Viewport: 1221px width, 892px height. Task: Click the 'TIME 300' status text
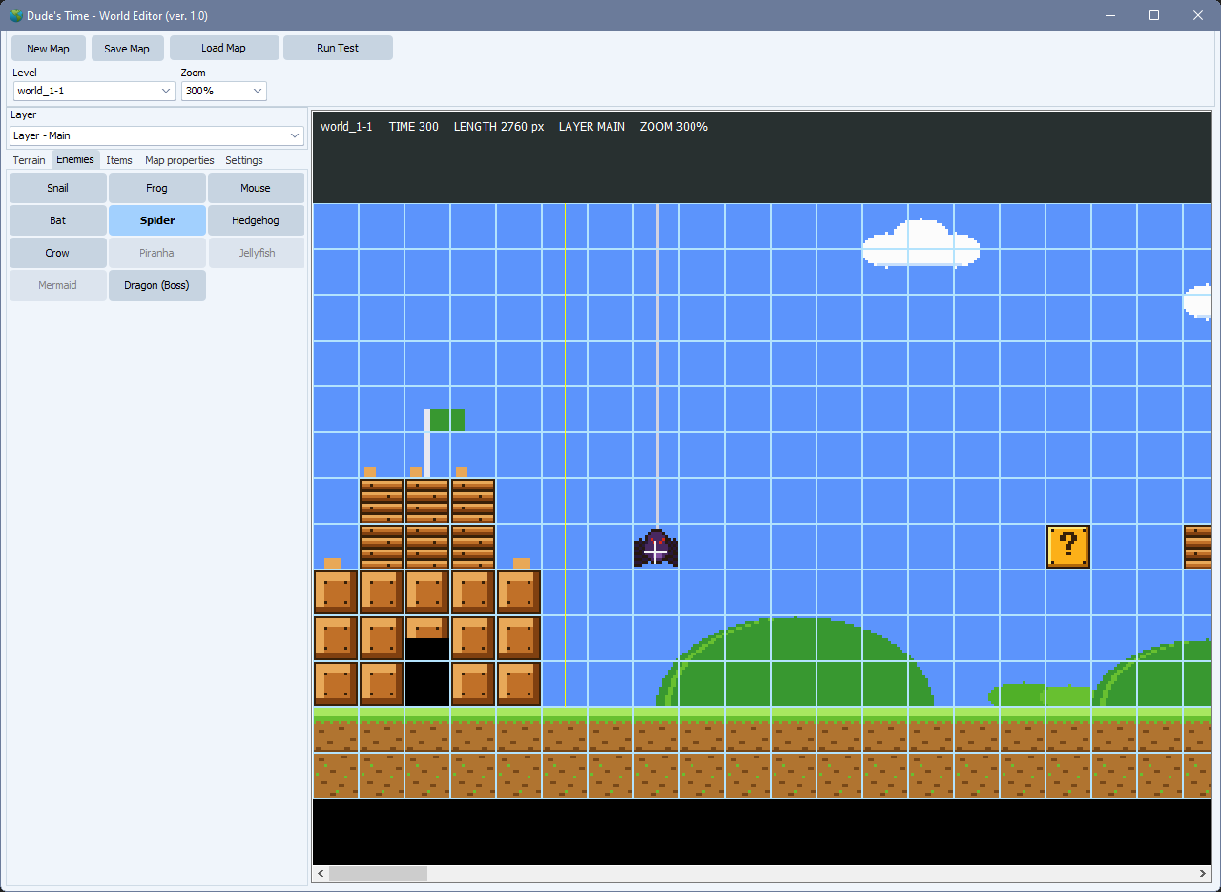(414, 127)
